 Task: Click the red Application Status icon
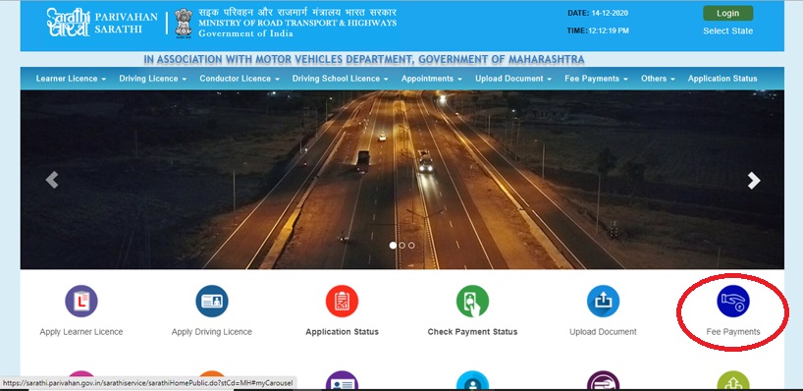tap(342, 302)
